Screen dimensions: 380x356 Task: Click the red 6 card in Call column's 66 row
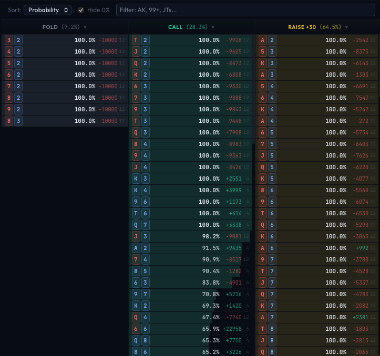point(136,329)
